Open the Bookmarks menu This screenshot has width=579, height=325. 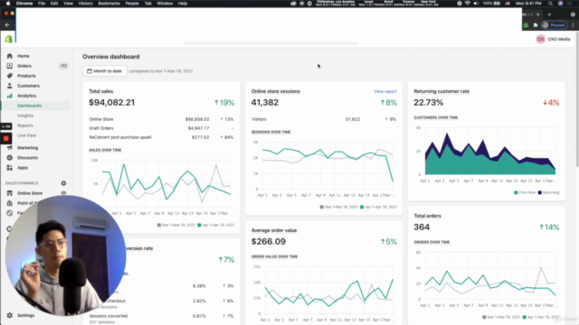109,4
